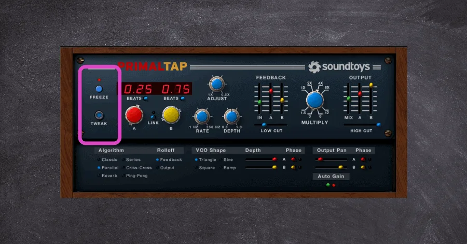Set Rolloff to Output
Viewport: 467px width, 244px height.
pyautogui.click(x=166, y=168)
